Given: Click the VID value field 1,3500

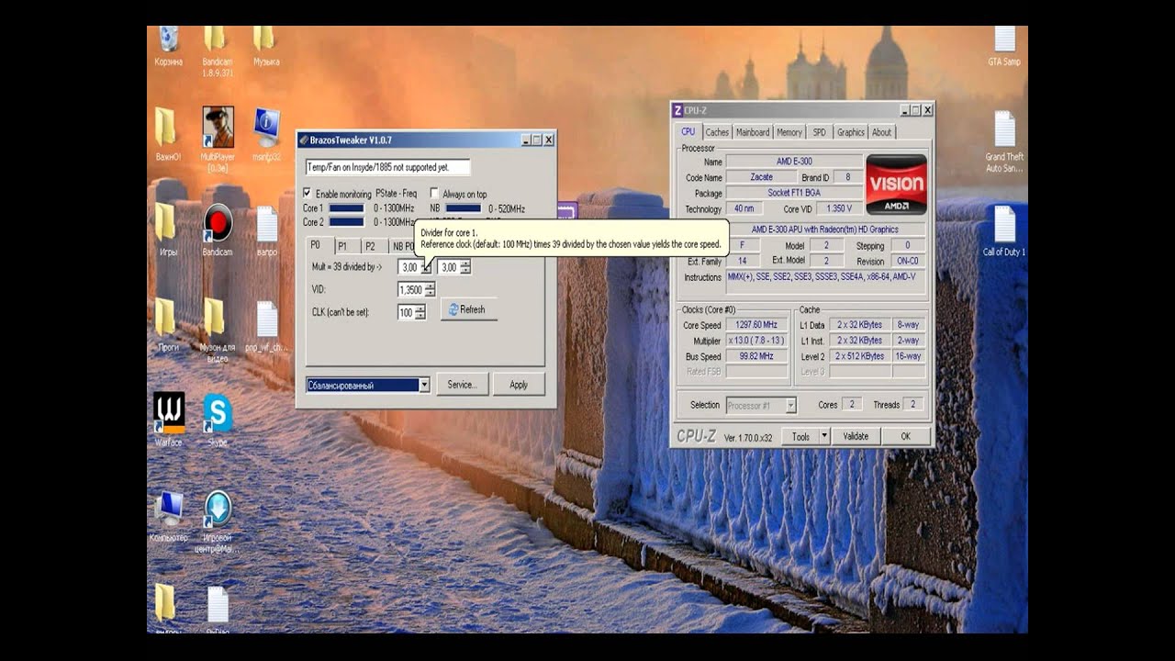Looking at the screenshot, I should pyautogui.click(x=409, y=289).
